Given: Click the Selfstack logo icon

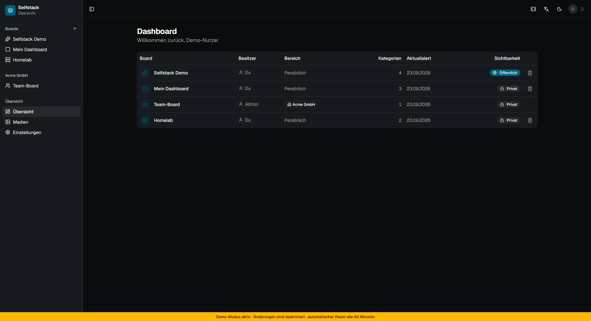Looking at the screenshot, I should pos(10,10).
